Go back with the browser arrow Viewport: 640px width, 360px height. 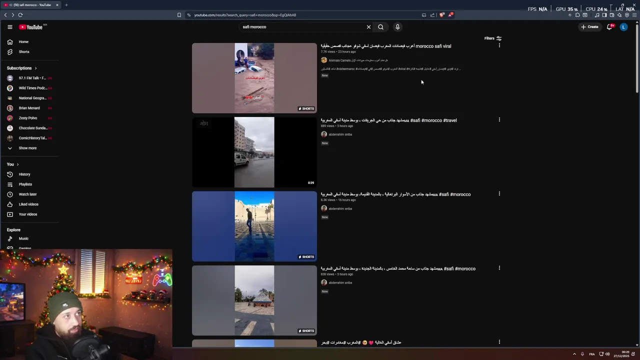(x=5, y=15)
